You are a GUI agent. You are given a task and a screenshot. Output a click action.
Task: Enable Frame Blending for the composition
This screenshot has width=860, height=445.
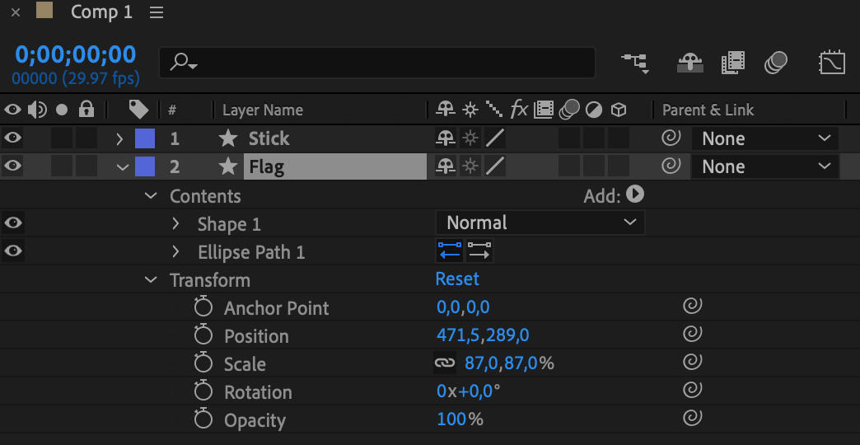click(732, 63)
